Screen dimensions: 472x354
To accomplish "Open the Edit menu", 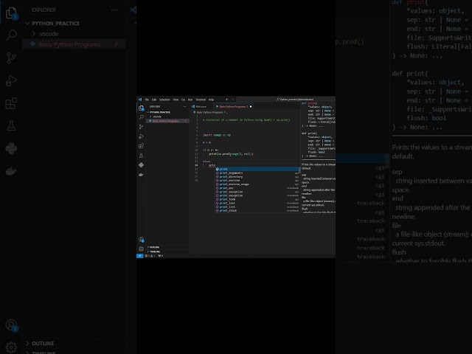I will (154, 100).
